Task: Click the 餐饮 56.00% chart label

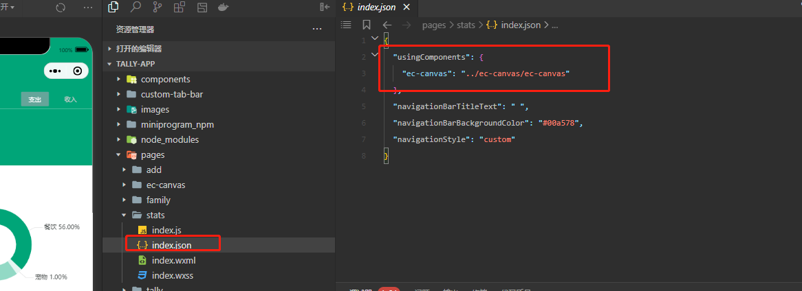Action: tap(62, 226)
